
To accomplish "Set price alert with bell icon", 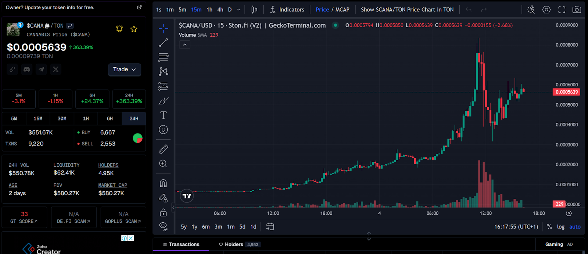I will click(119, 29).
